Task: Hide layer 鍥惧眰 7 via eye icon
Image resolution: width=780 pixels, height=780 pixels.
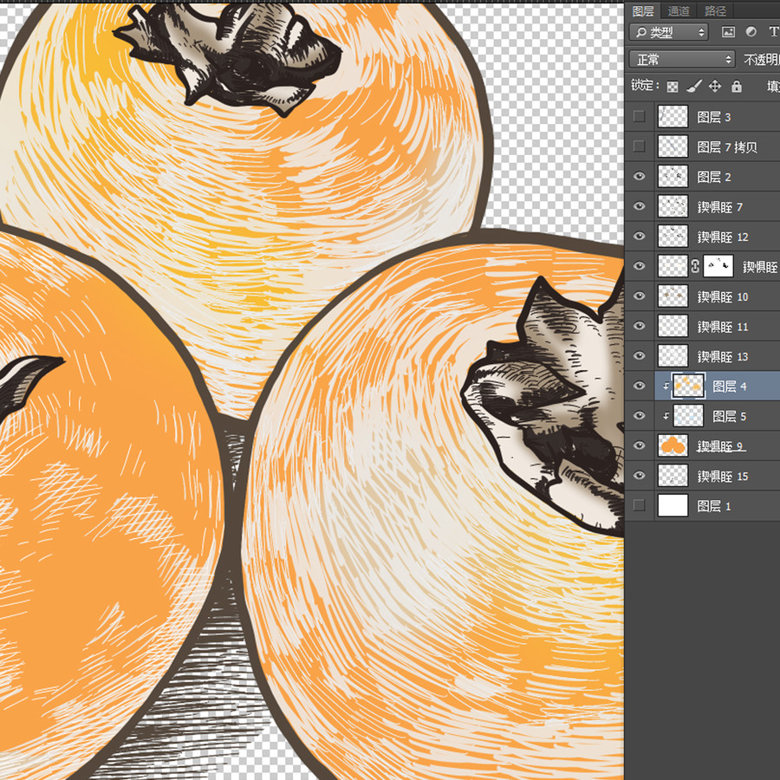Action: click(640, 206)
